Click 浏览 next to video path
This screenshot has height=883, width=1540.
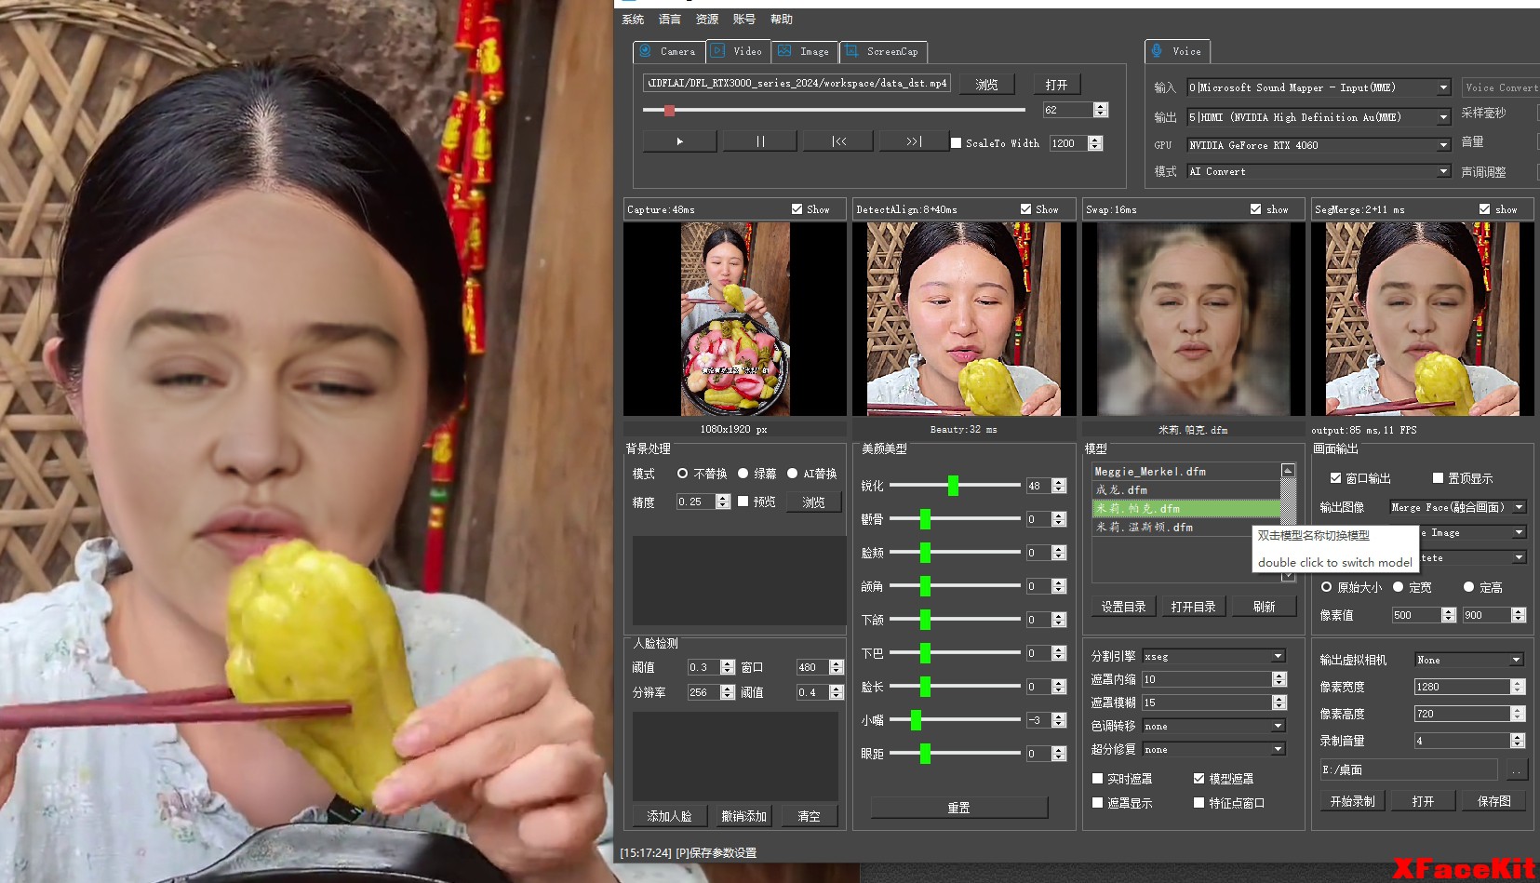[986, 85]
